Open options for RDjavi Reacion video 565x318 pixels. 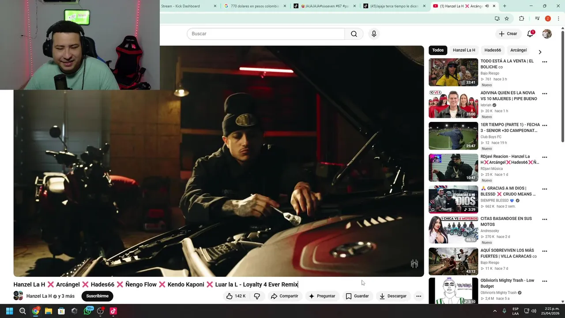[x=545, y=157]
